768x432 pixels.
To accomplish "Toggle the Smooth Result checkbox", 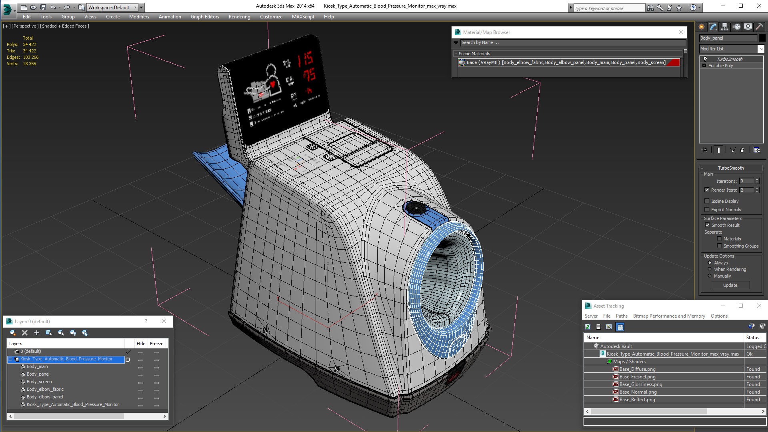I will pos(707,225).
